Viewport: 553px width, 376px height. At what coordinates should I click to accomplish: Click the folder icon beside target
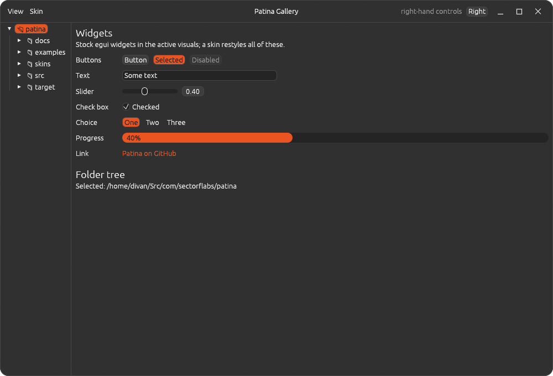[x=30, y=87]
